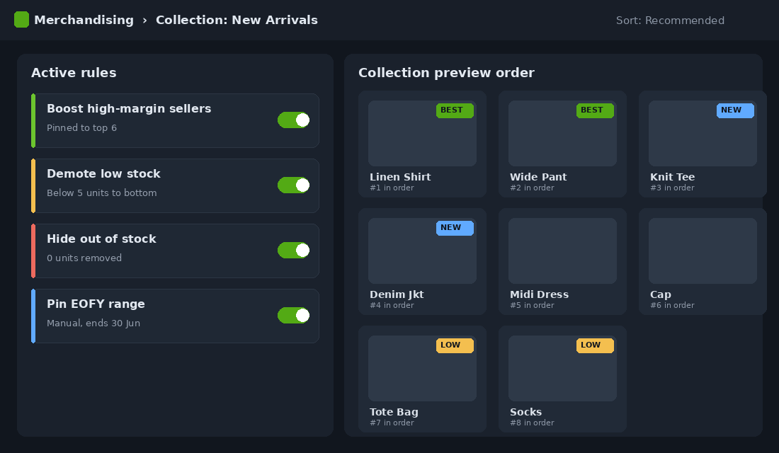
Task: Click the '0 units removed' text
Action: tap(84, 258)
